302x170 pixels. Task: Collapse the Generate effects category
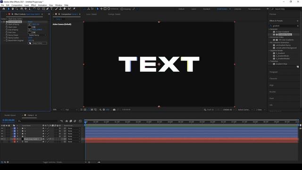pos(269,29)
